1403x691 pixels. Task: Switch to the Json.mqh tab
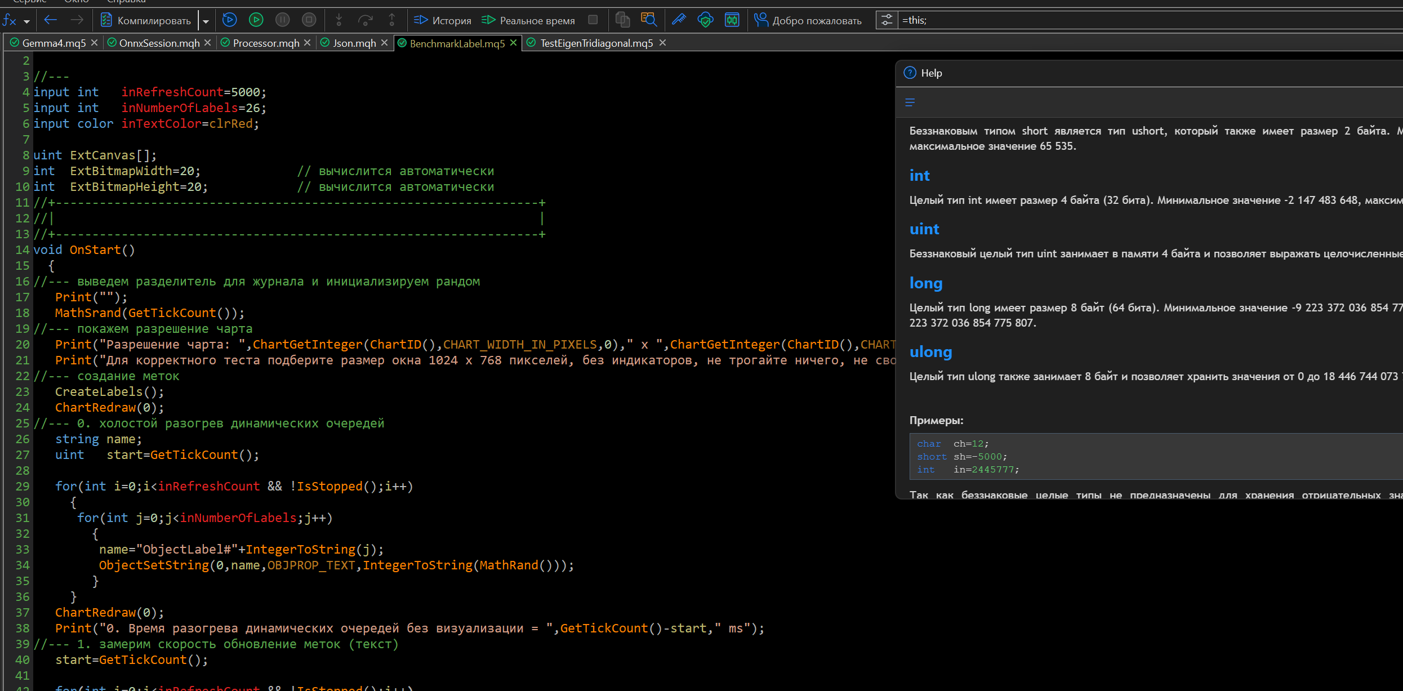coord(354,43)
